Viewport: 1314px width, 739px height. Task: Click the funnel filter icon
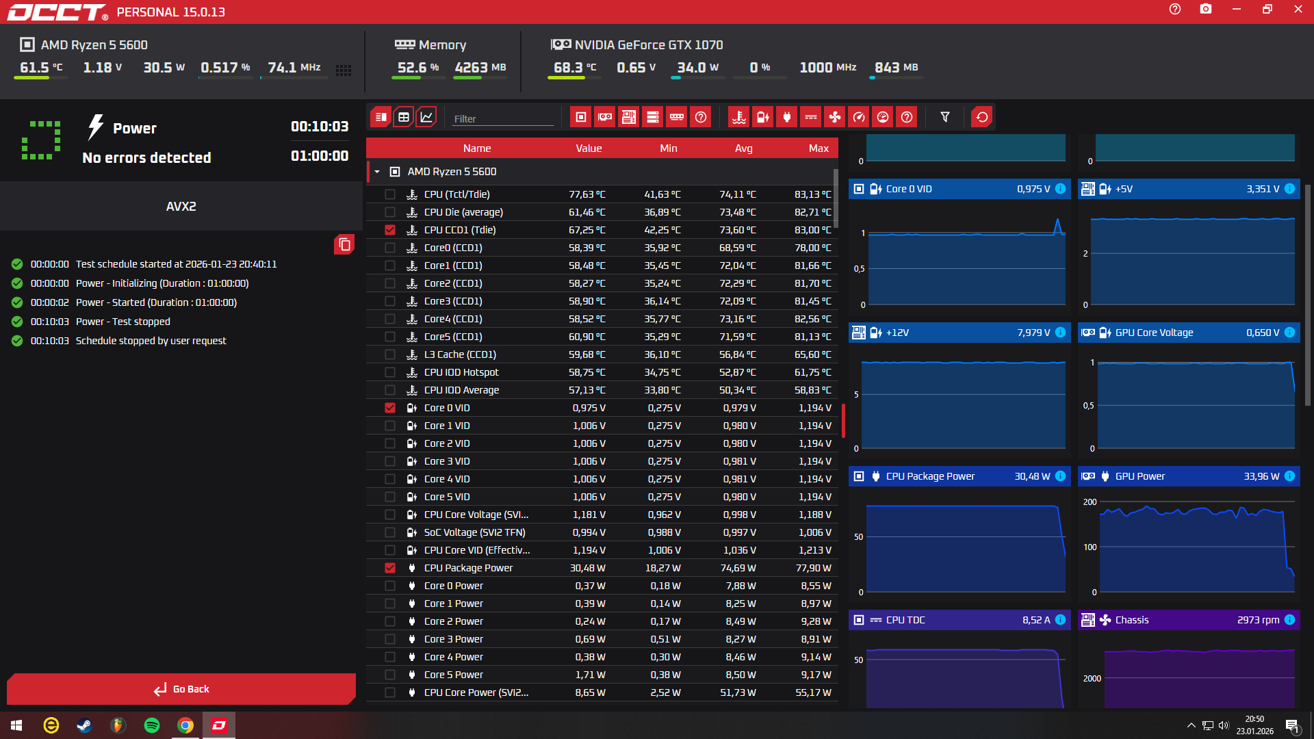(x=944, y=117)
